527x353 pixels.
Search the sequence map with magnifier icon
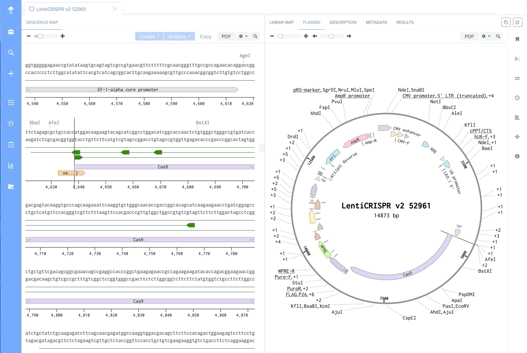(x=255, y=36)
